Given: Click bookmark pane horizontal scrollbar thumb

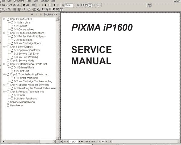Looking at the screenshot, I should click(x=22, y=141).
